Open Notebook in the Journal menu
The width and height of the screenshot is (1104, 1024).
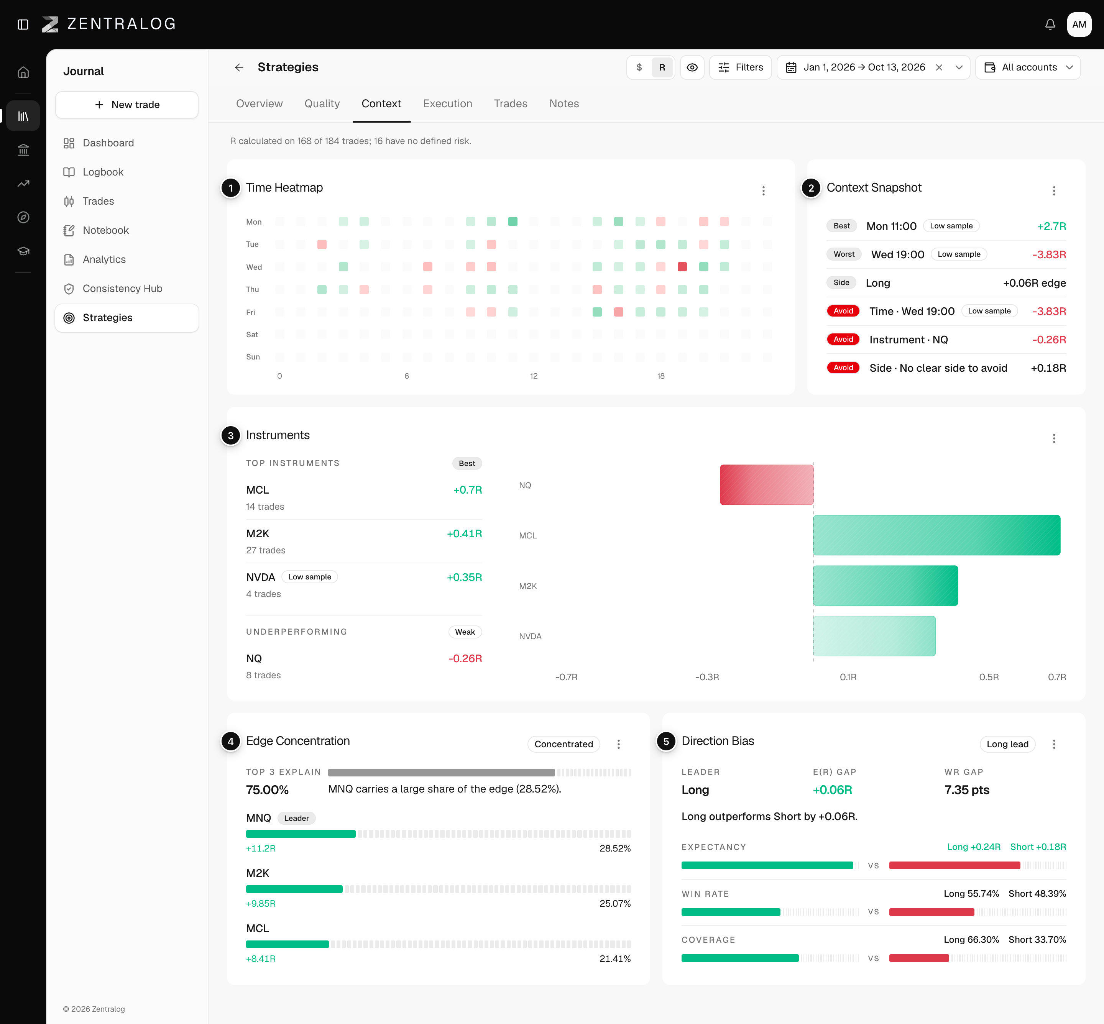click(x=127, y=230)
